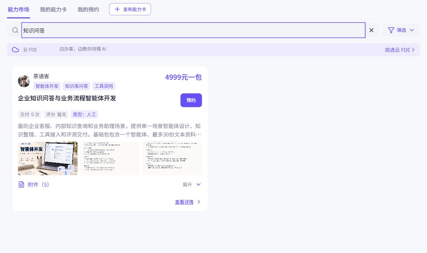The width and height of the screenshot is (427, 253).
Task: Select the 知识库问答 tag
Action: tap(76, 86)
